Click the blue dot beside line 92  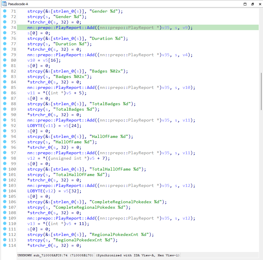click(x=5, y=126)
